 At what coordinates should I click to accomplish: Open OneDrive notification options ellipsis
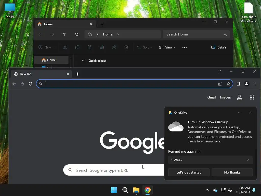[x=240, y=113]
